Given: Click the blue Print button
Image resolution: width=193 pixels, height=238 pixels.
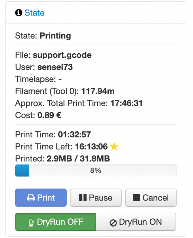Looking at the screenshot, I should click(41, 198).
